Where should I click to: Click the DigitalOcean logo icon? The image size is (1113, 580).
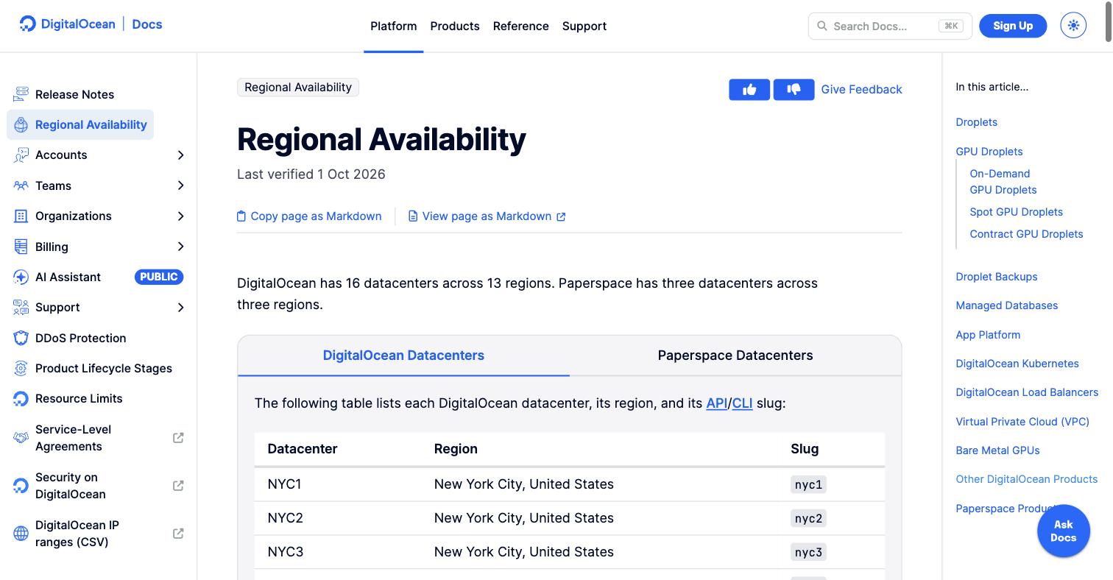(x=28, y=24)
